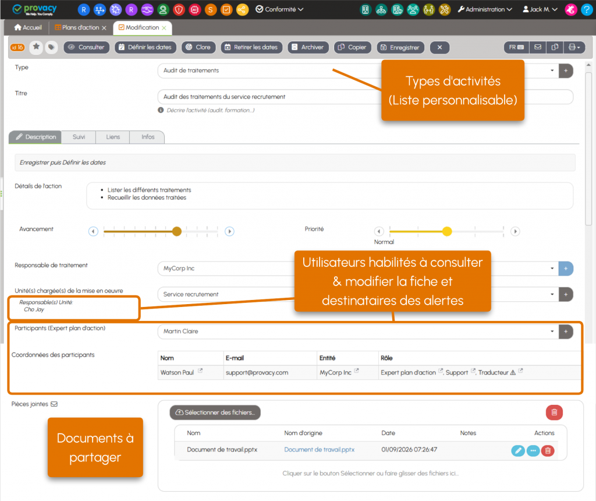
Task: Increase Avancement with right arrow stepper
Action: coord(229,231)
